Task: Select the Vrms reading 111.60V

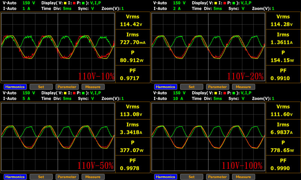Action: pyautogui.click(x=281, y=114)
